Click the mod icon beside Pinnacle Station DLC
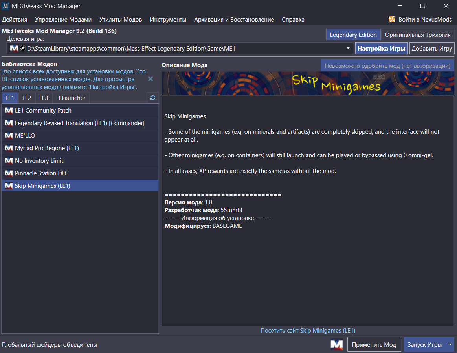This screenshot has width=457, height=353. (9, 173)
